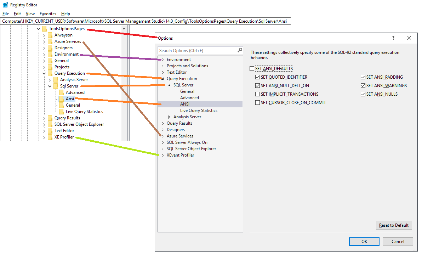
Task: Click the ToolsOptionsPages folder icon
Action: tap(44, 29)
